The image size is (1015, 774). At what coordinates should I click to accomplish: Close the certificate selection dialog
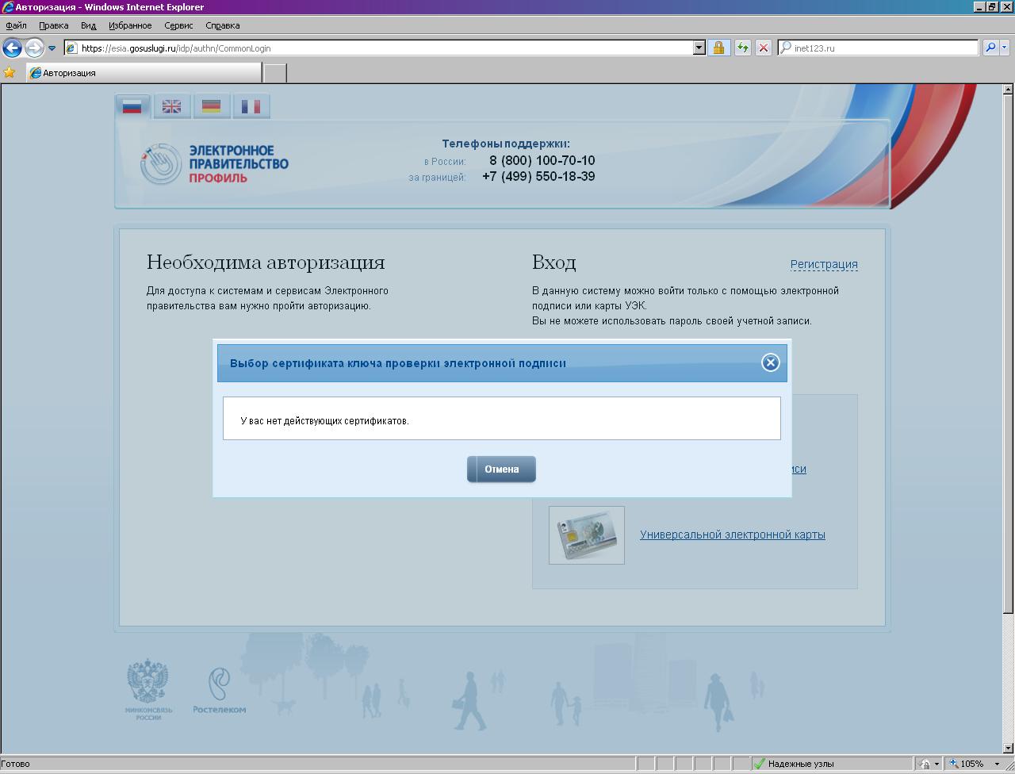click(x=770, y=362)
